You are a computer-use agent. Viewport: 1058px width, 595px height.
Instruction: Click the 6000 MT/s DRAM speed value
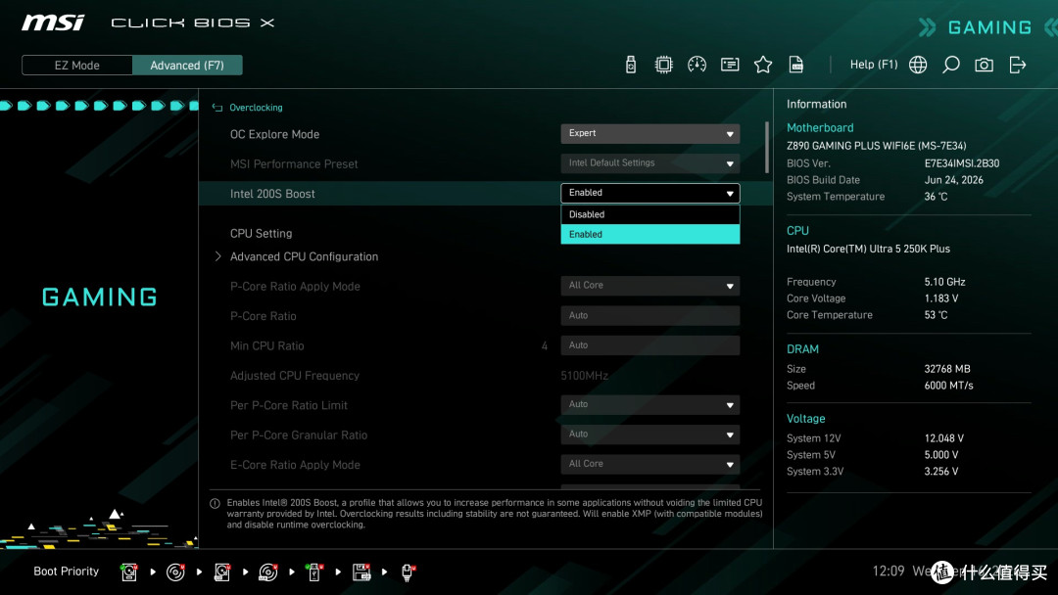(948, 387)
